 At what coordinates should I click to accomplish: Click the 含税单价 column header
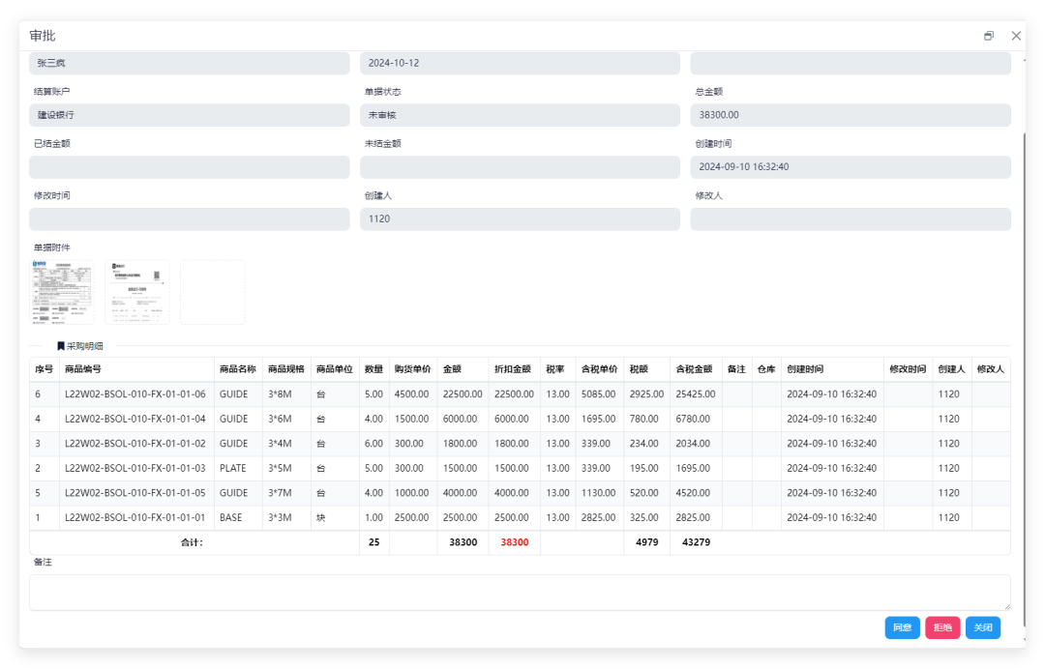[599, 368]
